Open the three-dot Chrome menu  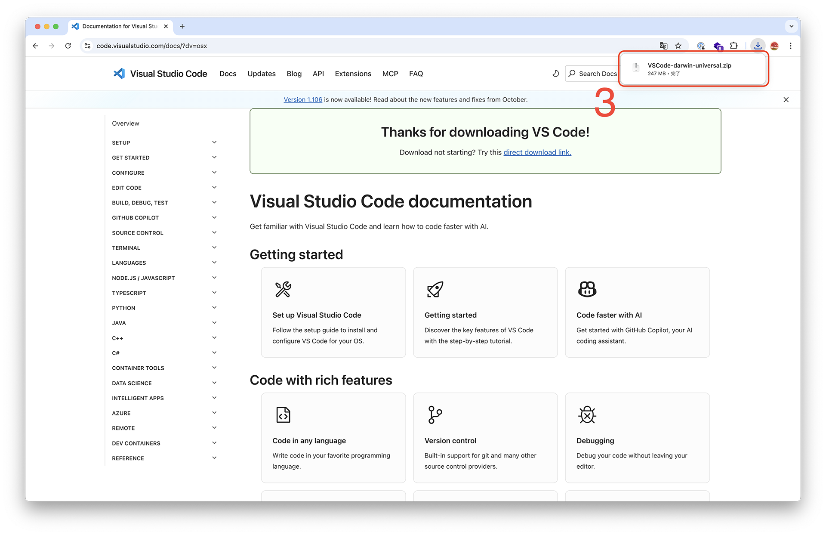pyautogui.click(x=791, y=46)
